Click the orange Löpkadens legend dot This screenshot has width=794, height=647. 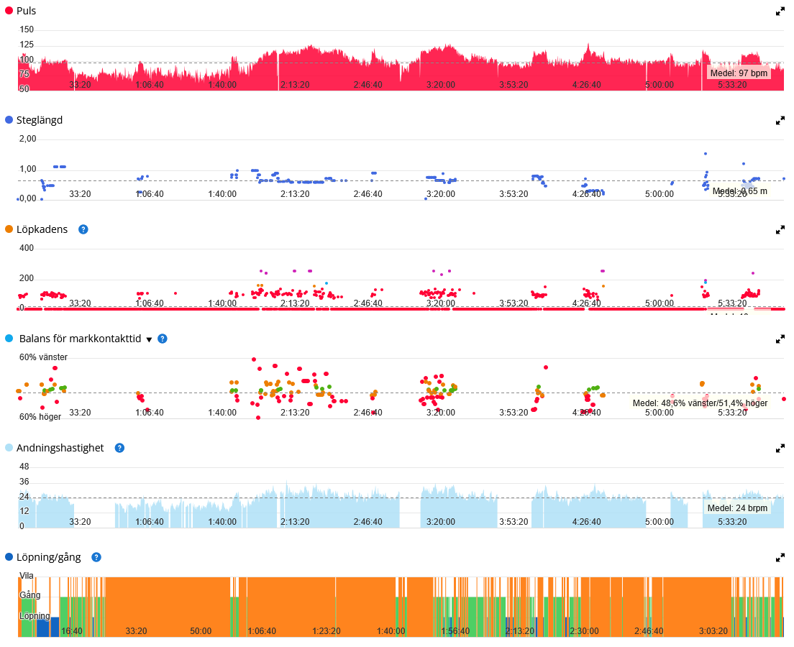pos(9,229)
